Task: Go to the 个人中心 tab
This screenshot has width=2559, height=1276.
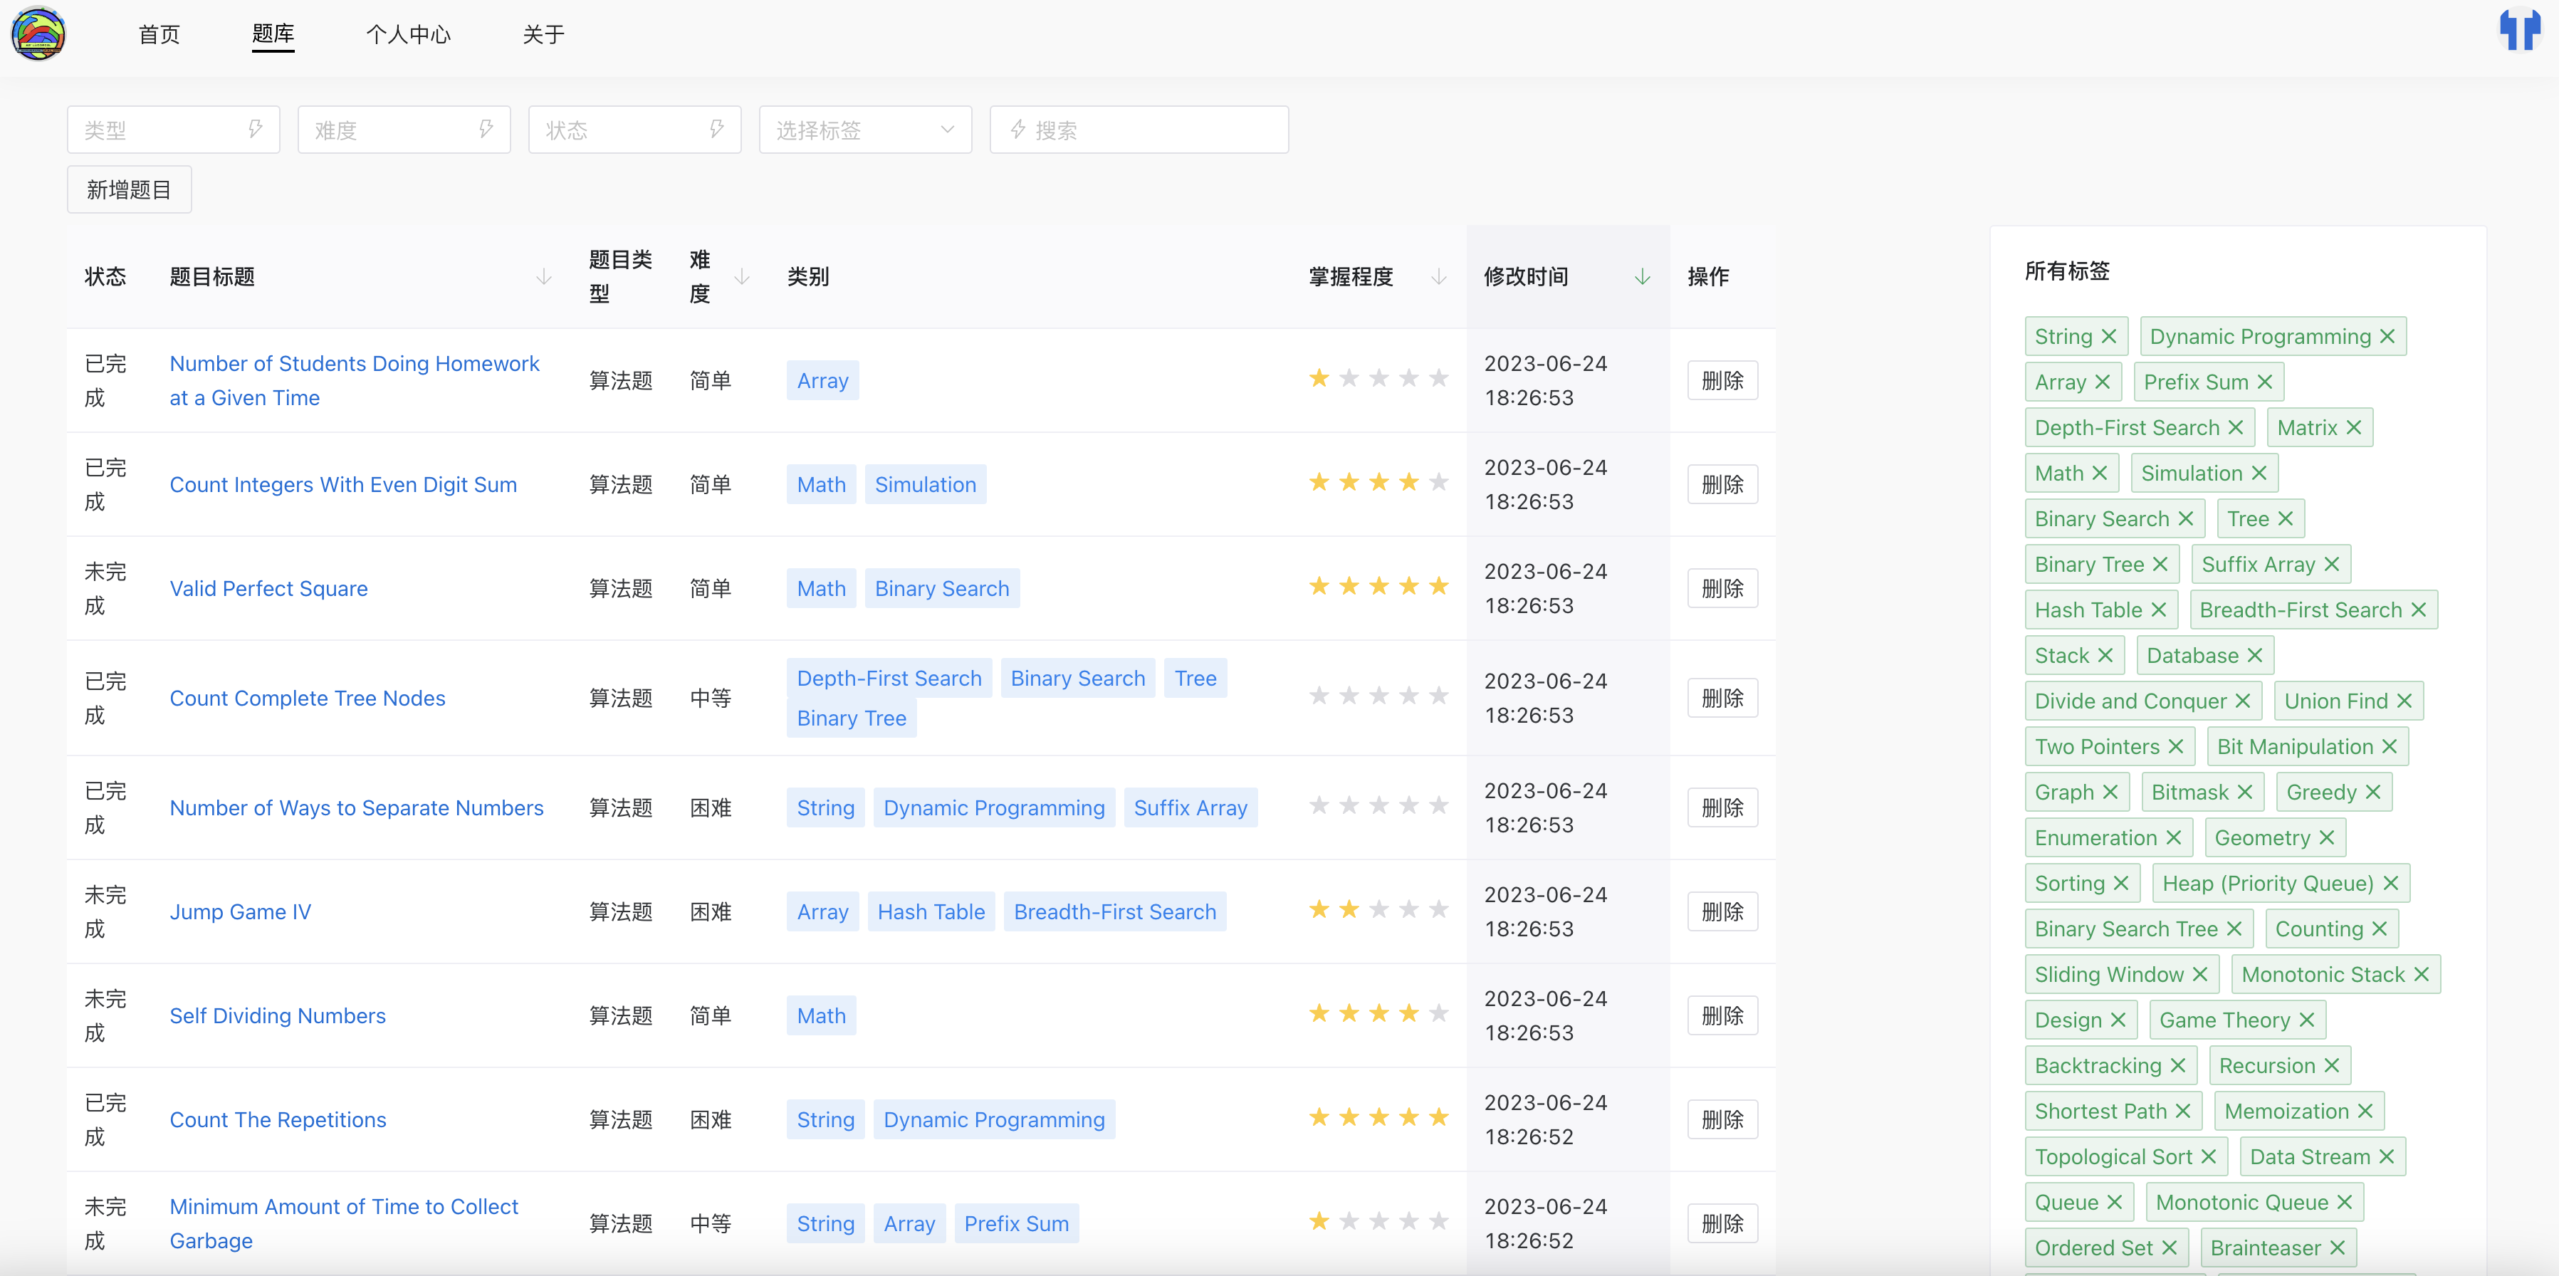Action: [407, 35]
